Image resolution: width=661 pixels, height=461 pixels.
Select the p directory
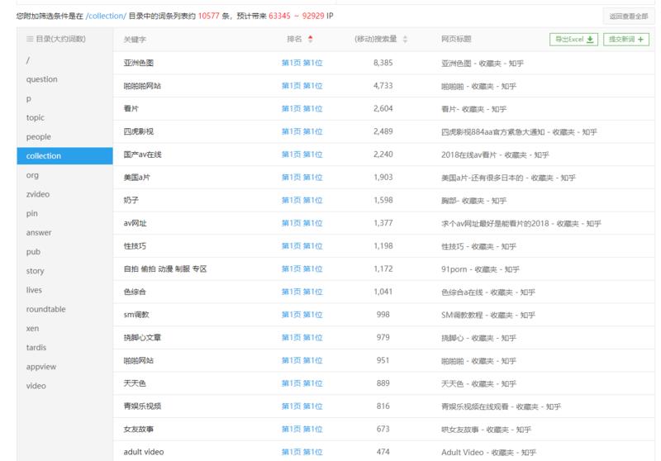(29, 98)
